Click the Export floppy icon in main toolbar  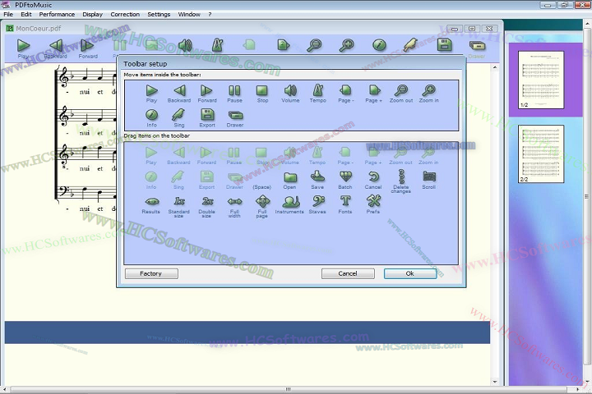tap(444, 45)
